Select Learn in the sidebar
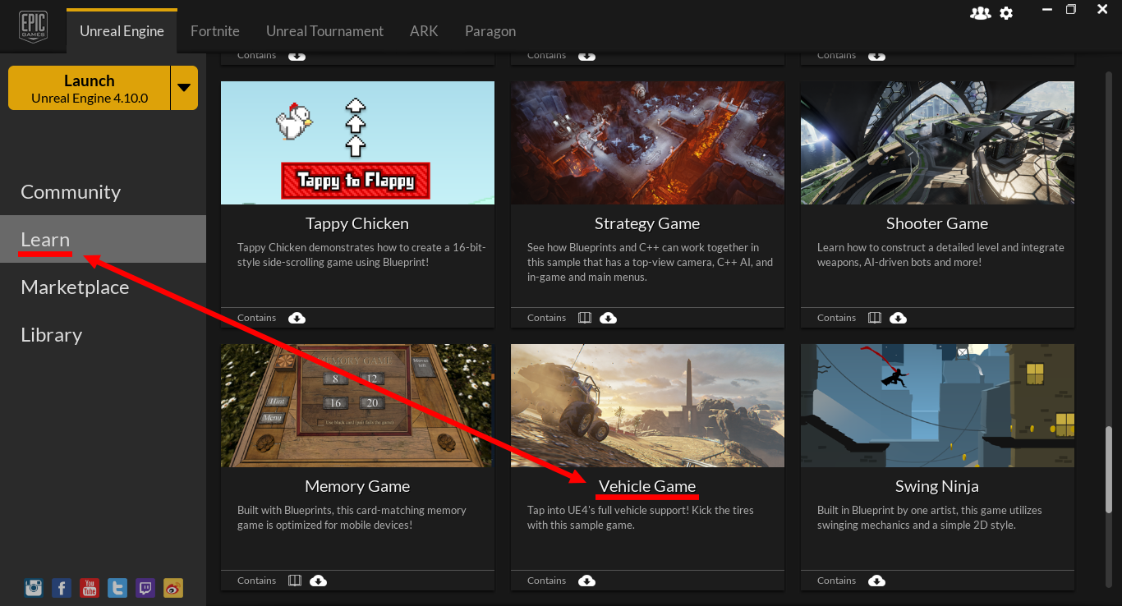Screen dimensions: 1122x606 (103, 239)
